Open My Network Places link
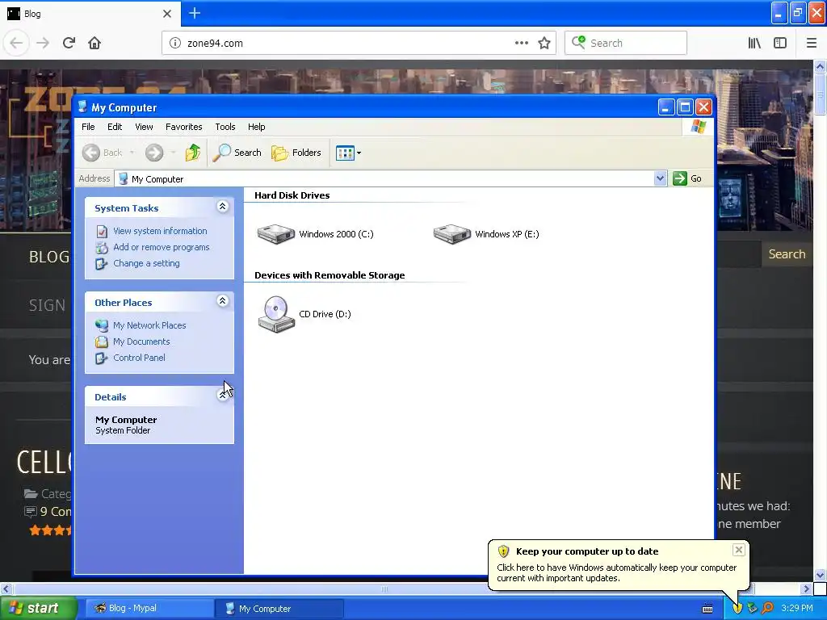This screenshot has height=620, width=827. click(149, 326)
